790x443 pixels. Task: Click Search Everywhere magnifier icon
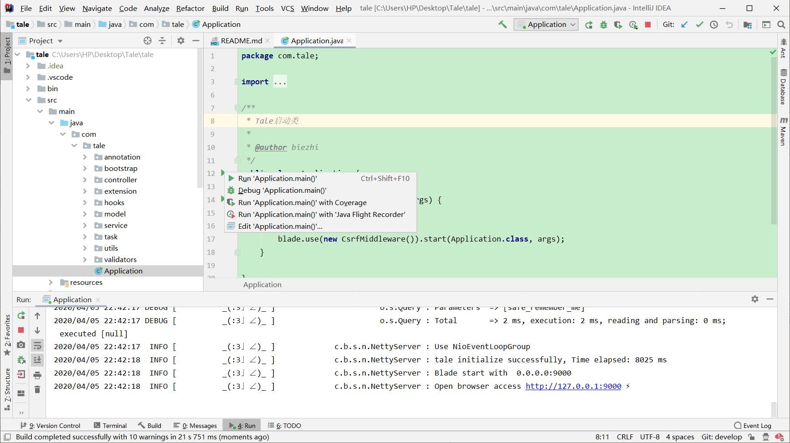(x=781, y=25)
